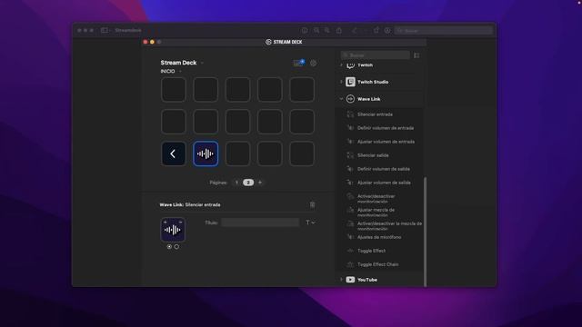The image size is (582, 327).
Task: Select first state radio under key preview
Action: point(169,246)
